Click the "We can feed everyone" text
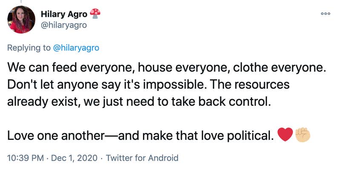 coord(72,68)
